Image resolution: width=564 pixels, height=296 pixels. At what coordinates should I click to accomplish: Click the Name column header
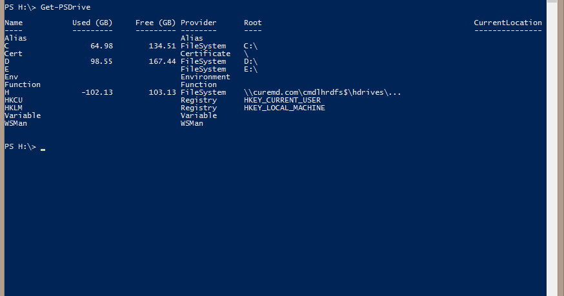(14, 23)
